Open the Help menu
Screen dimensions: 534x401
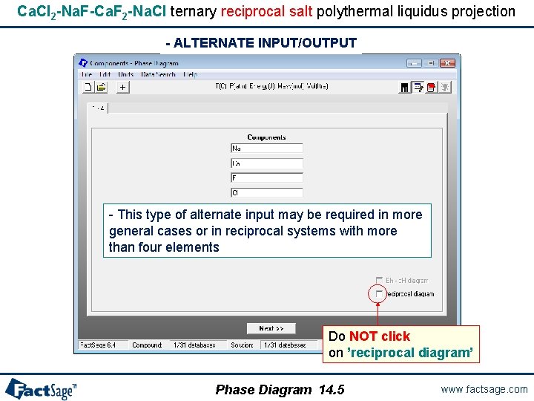pos(190,74)
